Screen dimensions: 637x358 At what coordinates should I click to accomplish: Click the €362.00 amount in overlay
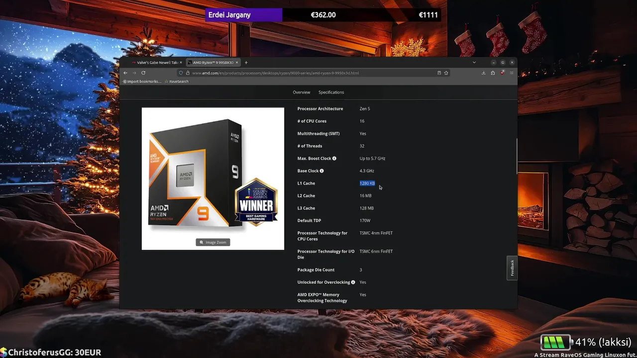pos(323,15)
